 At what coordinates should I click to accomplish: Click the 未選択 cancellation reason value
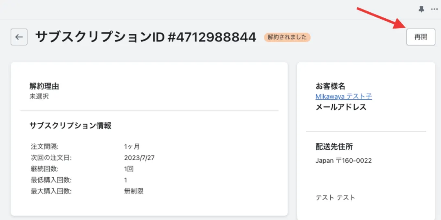pyautogui.click(x=39, y=96)
